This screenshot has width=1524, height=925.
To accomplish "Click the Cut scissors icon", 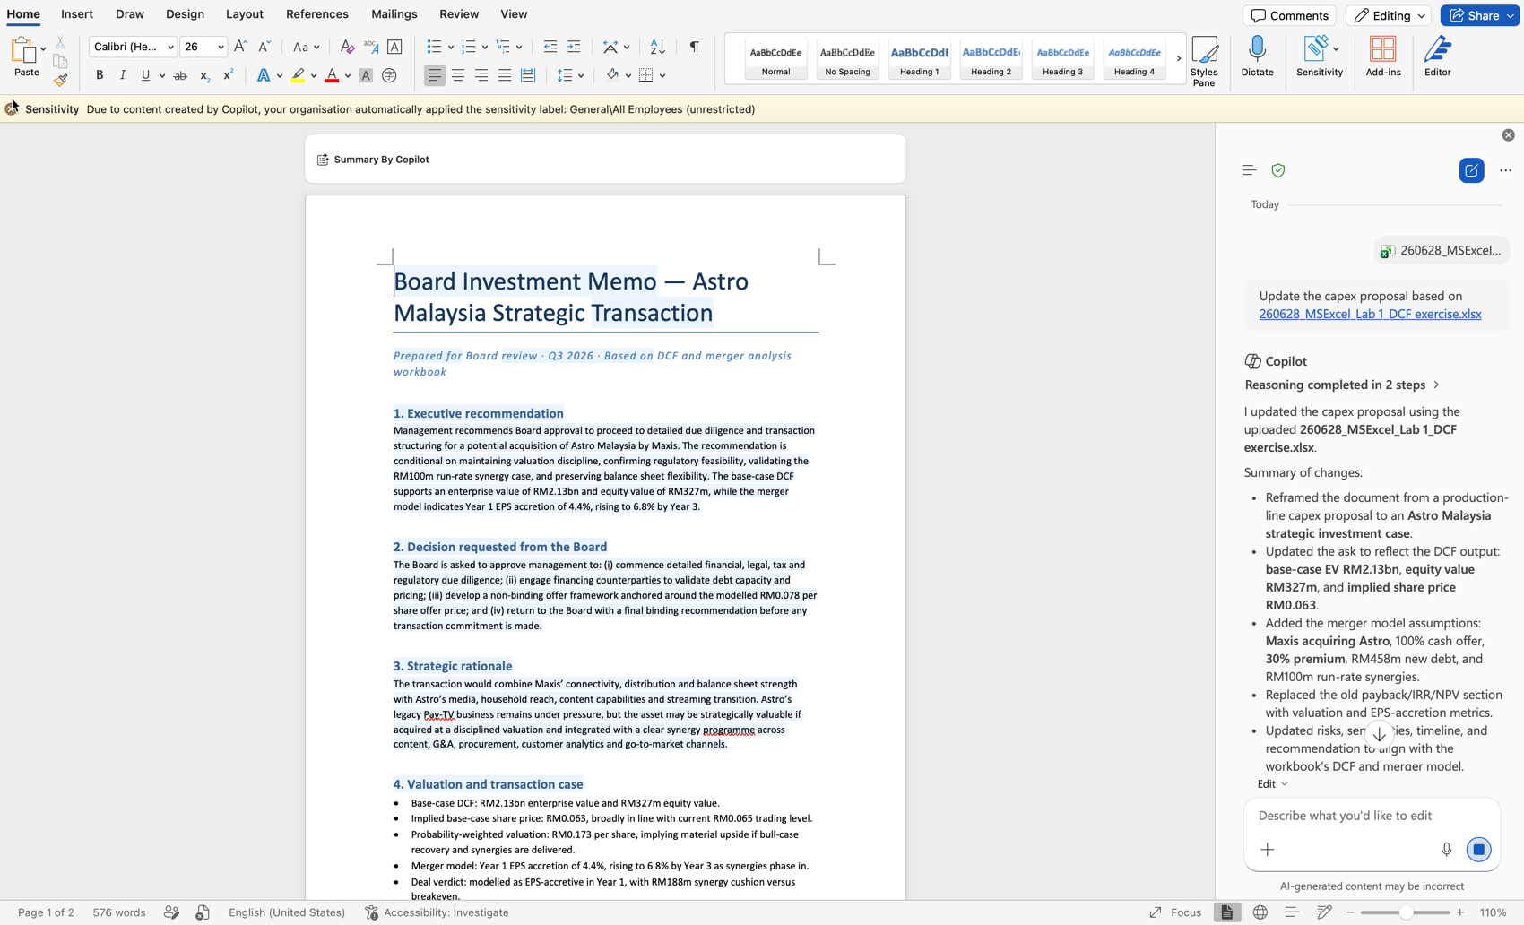I will tap(60, 42).
